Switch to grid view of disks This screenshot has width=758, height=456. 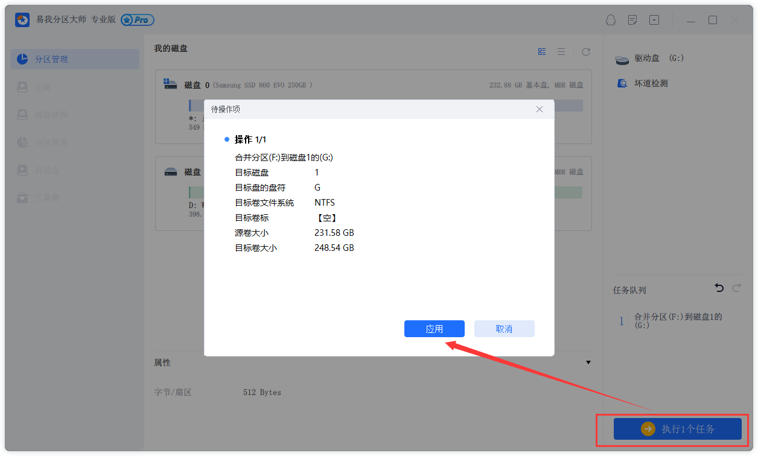541,51
